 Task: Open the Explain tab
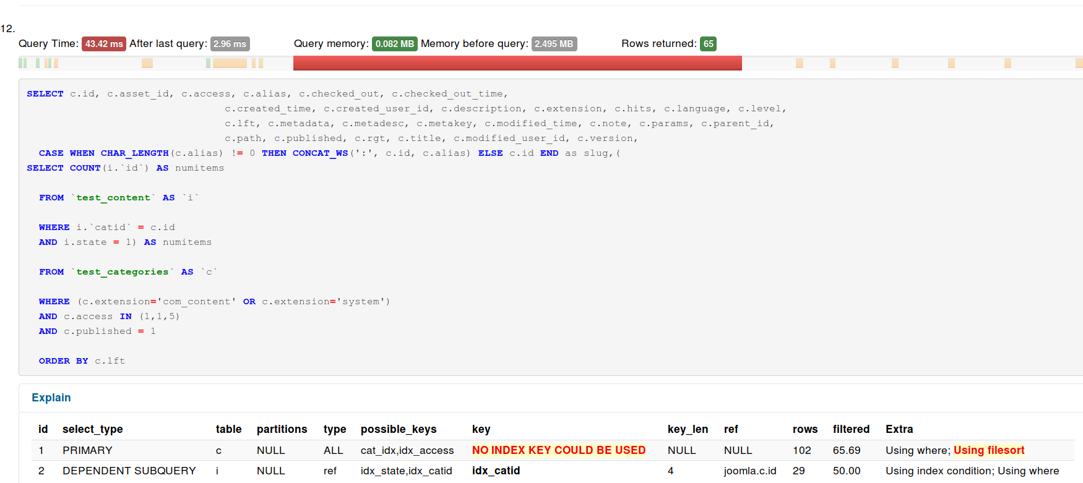tap(51, 398)
